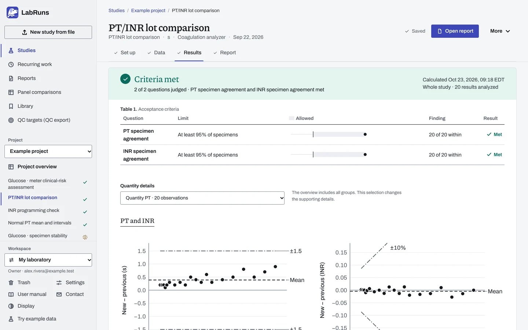Viewport: 528px width, 330px height.
Task: Click the Display contrast icon
Action: [11, 306]
